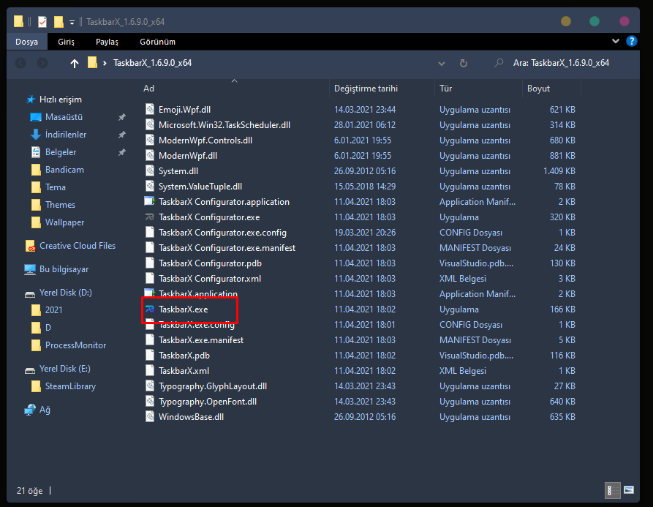Select the TaskbarX.pdb file

184,356
